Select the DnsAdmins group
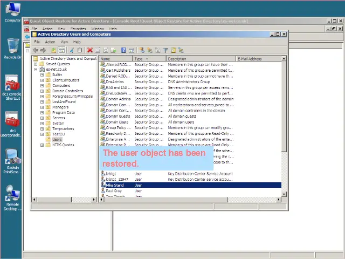This screenshot has height=259, width=345. (115, 81)
